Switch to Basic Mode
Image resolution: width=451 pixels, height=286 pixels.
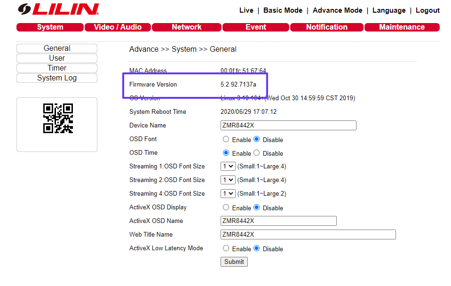[x=283, y=10]
